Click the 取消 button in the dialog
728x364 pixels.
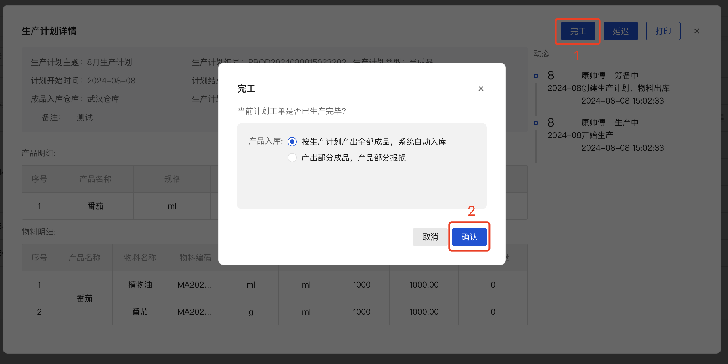pyautogui.click(x=430, y=237)
